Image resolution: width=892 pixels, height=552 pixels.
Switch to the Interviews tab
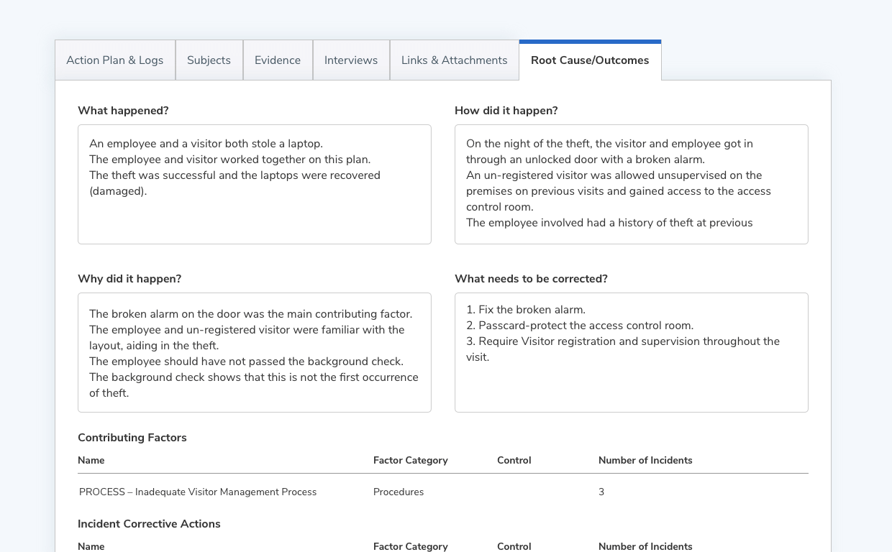coord(351,60)
